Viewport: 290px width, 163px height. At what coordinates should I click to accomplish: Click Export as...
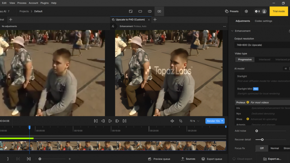click(272, 159)
